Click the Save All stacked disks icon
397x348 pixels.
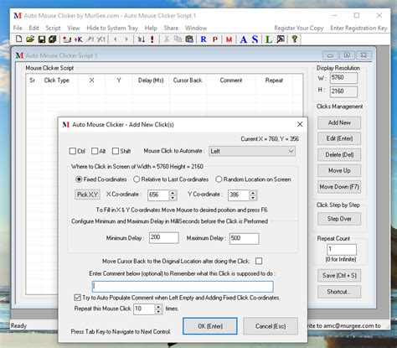pyautogui.click(x=53, y=39)
